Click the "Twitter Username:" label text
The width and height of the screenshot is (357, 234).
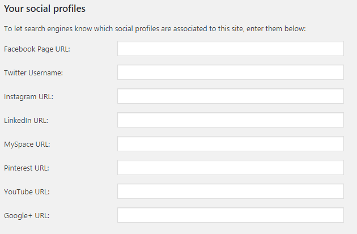33,73
